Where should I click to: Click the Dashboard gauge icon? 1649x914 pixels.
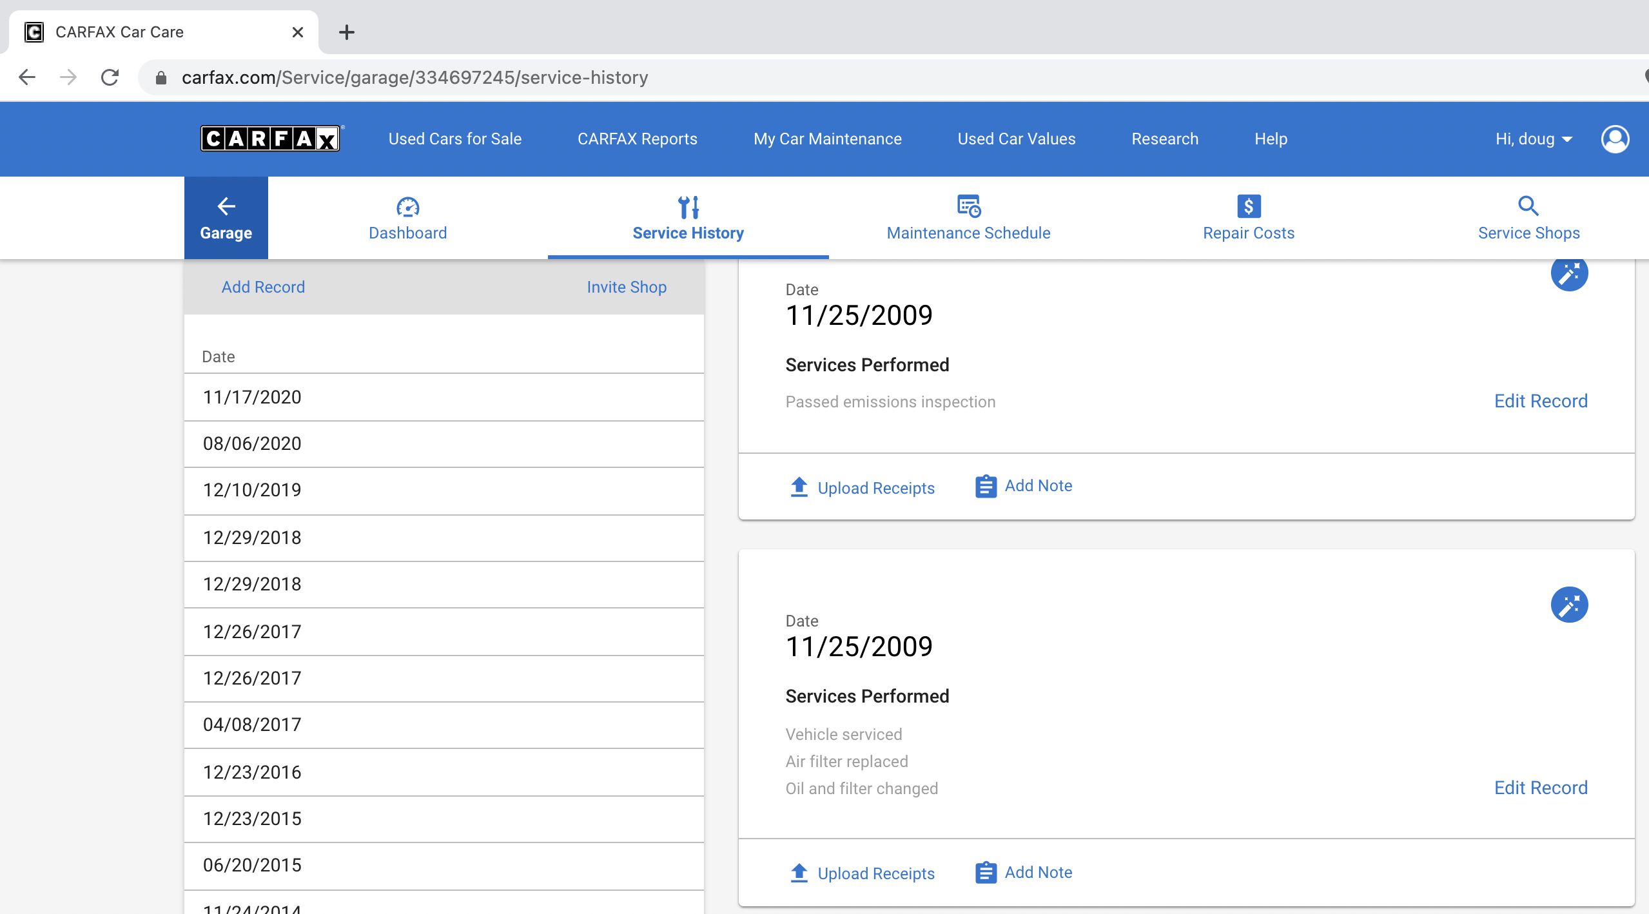click(407, 207)
